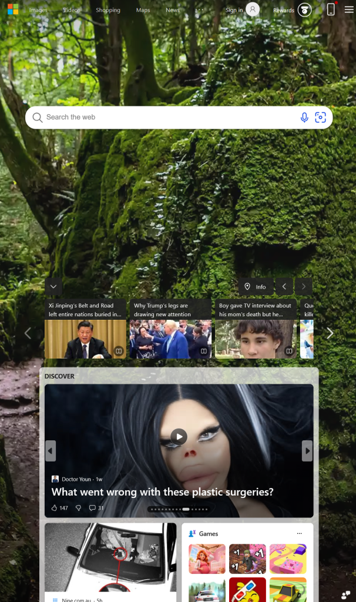The height and width of the screenshot is (602, 356).
Task: Click the Microsoft logo
Action: click(x=13, y=9)
